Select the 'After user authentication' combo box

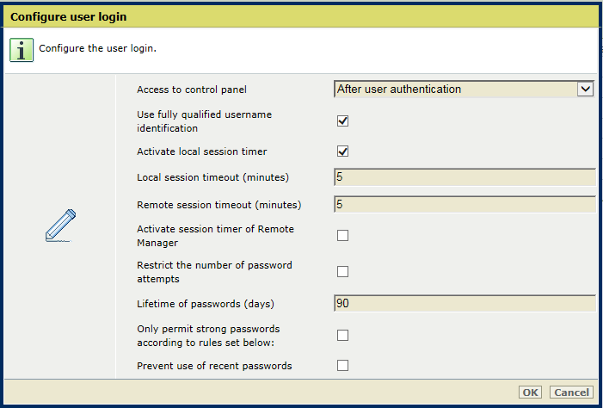[x=465, y=90]
